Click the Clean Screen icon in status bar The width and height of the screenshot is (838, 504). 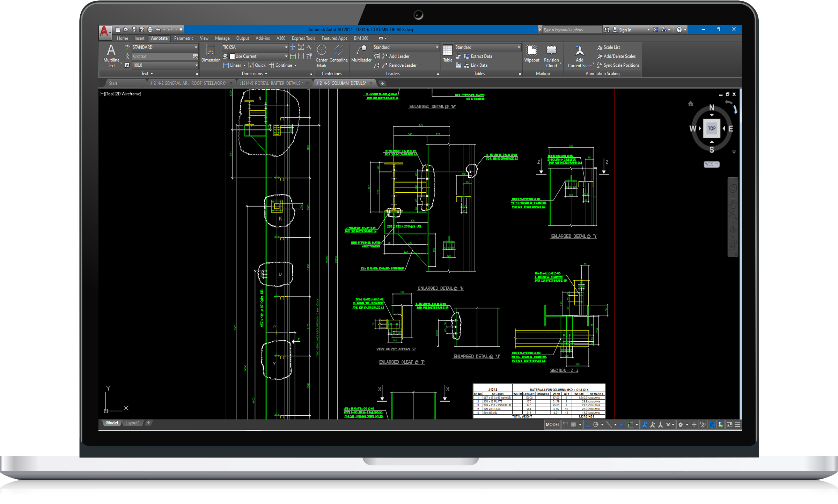[x=729, y=425]
